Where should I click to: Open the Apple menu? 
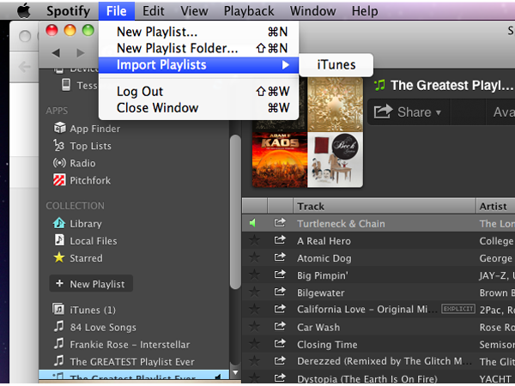pyautogui.click(x=24, y=11)
